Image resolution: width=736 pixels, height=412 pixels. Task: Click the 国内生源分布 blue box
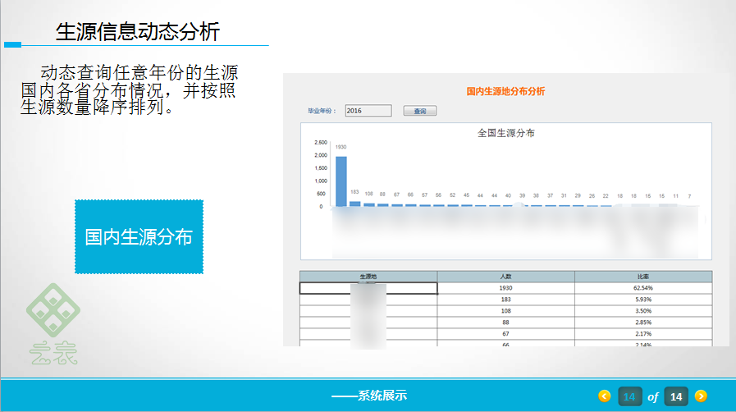(139, 237)
